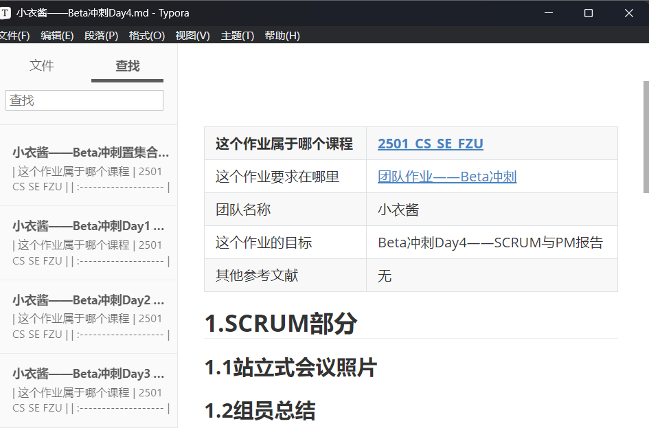Click the 这个作业的目标 table cell
Image resolution: width=649 pixels, height=428 pixels.
pyautogui.click(x=285, y=243)
